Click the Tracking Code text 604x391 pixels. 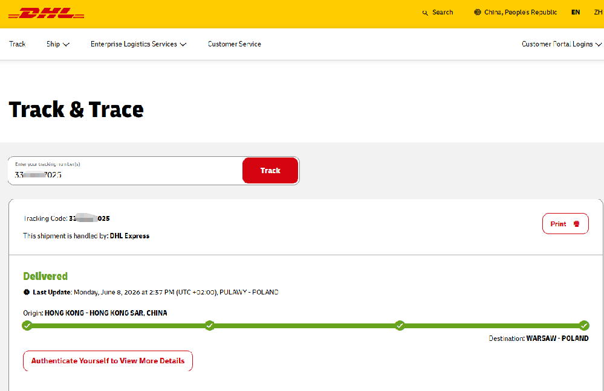pos(67,218)
